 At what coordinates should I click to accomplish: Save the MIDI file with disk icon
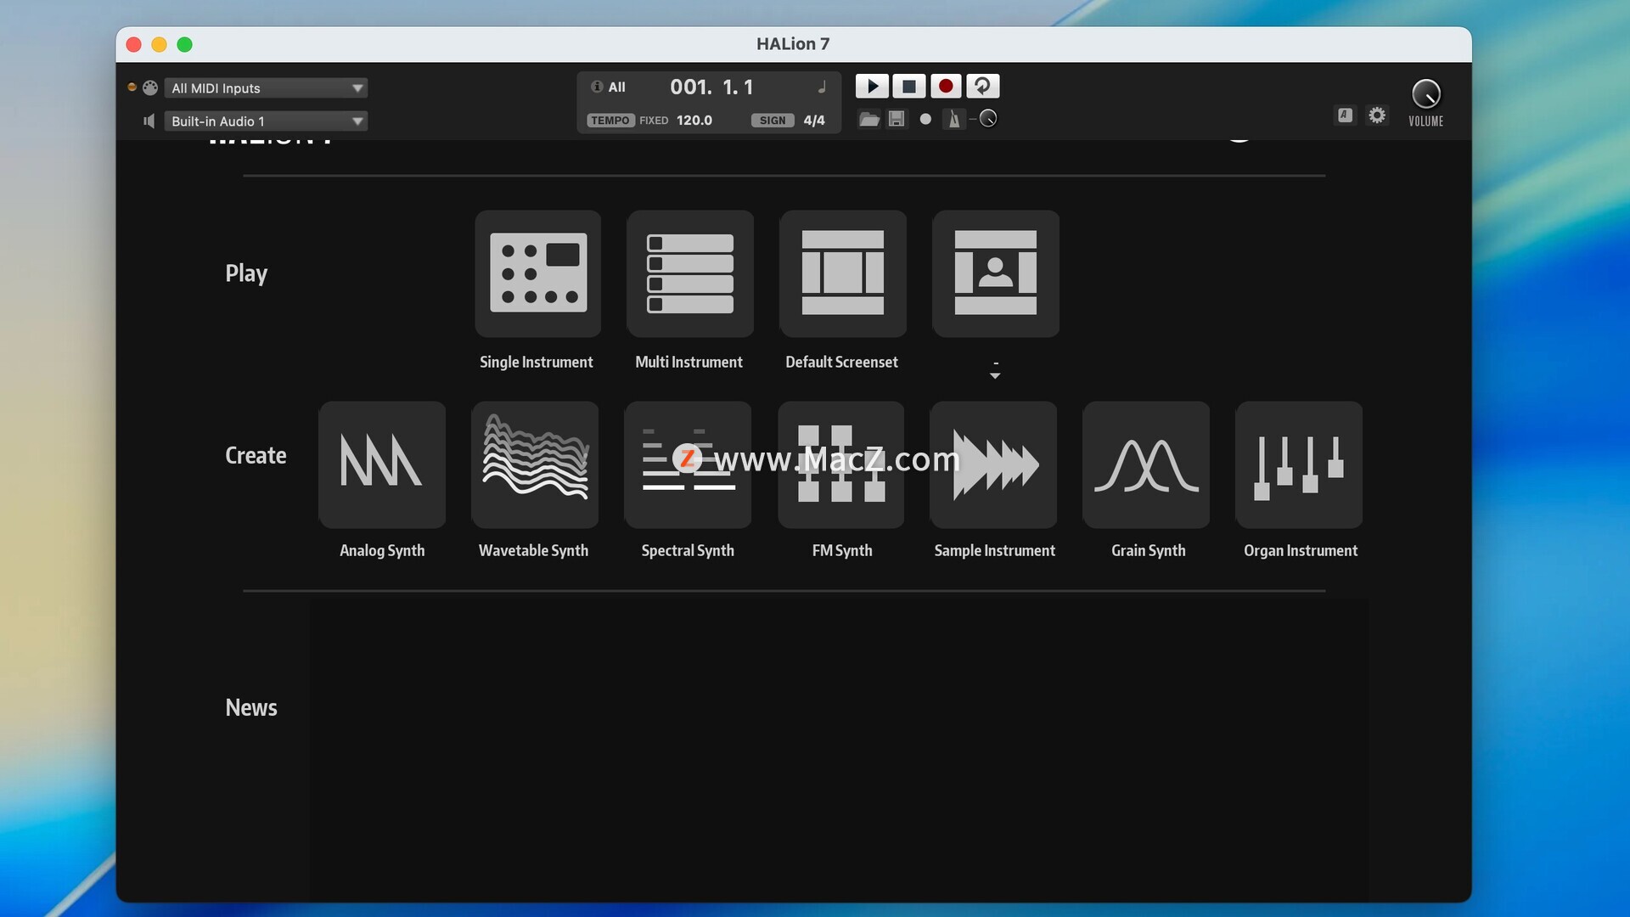click(896, 119)
